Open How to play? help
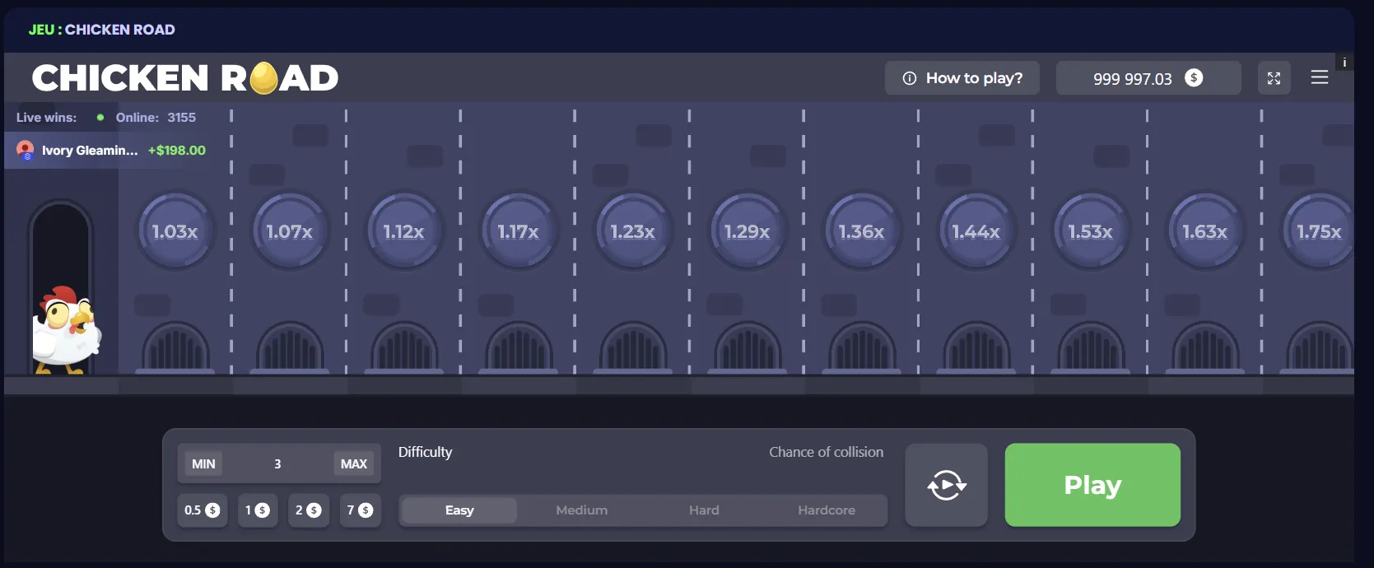Viewport: 1374px width, 568px height. coord(962,78)
